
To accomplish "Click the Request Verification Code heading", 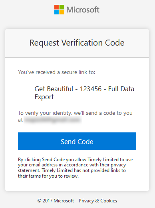I will tap(77, 43).
